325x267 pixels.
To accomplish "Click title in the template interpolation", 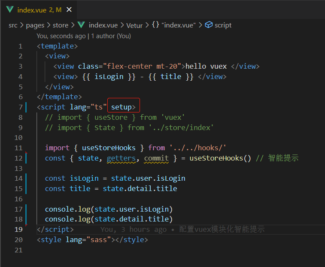I will [171, 77].
